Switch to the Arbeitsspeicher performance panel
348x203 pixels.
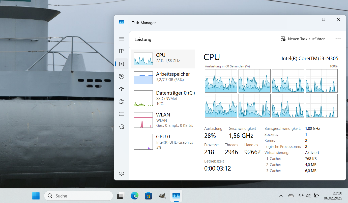(163, 77)
